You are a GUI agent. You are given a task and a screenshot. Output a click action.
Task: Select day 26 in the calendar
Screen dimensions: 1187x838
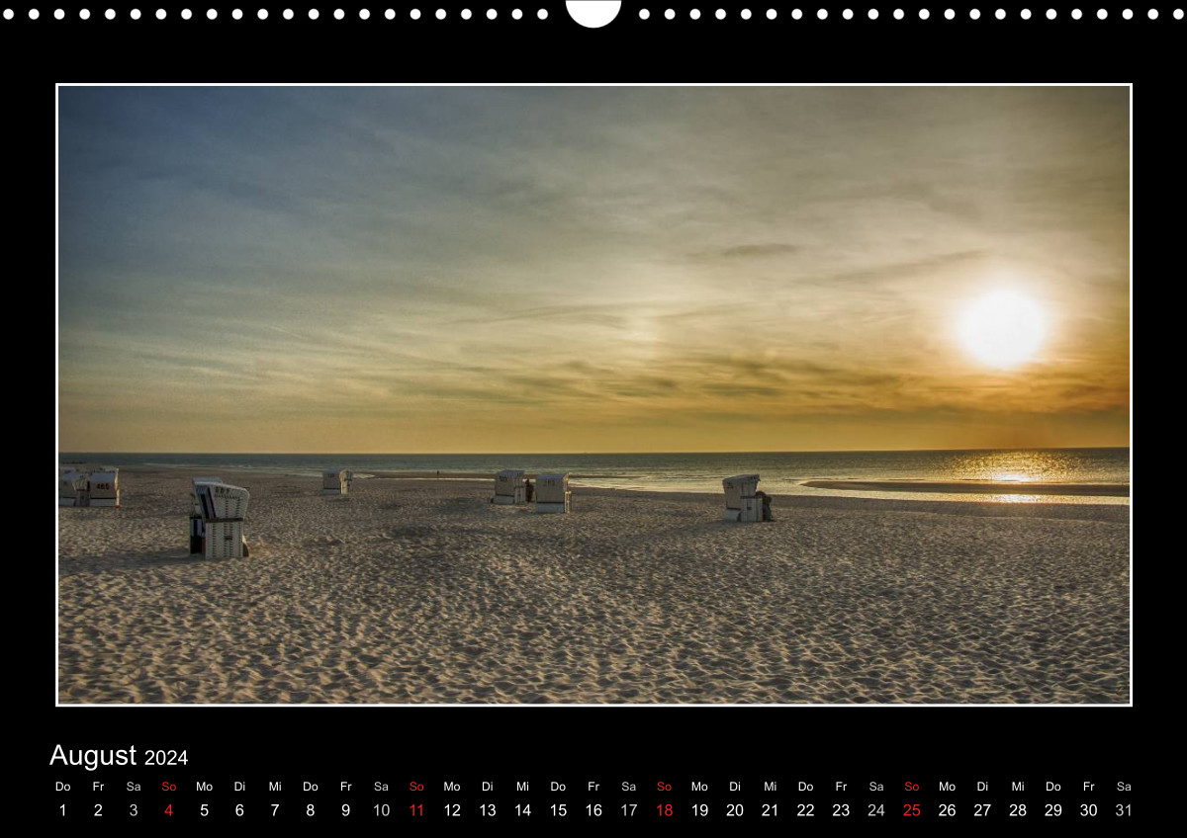pos(948,810)
